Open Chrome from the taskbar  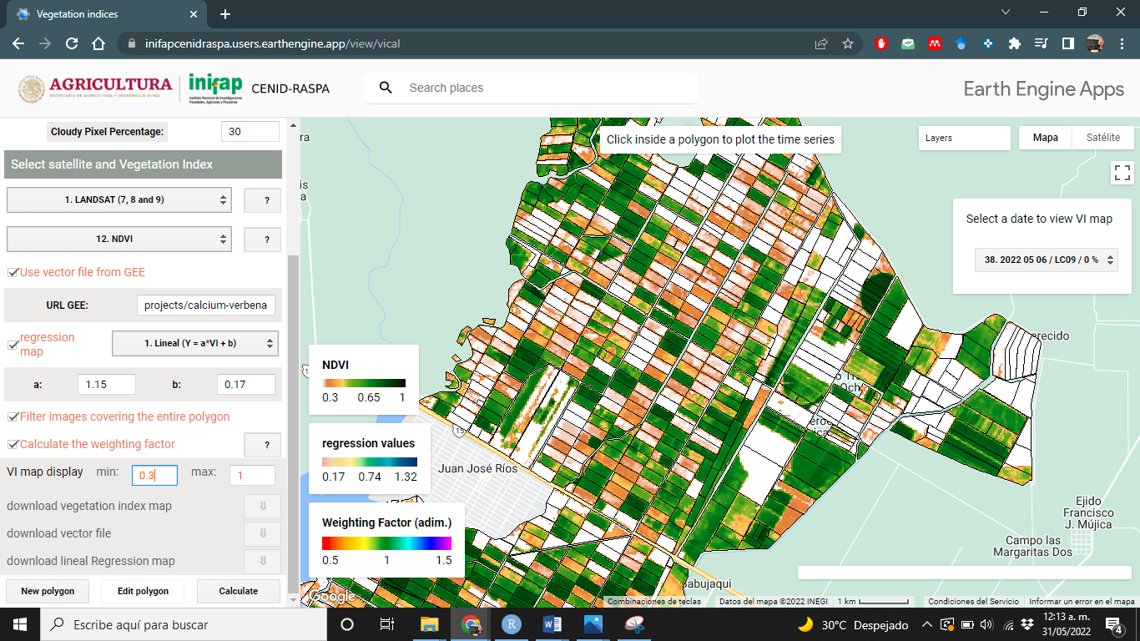(471, 624)
